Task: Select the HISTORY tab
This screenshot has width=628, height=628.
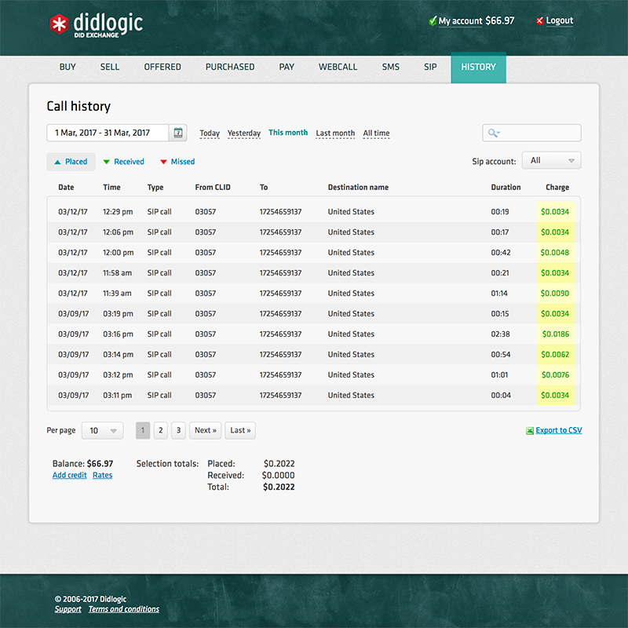Action: [479, 68]
